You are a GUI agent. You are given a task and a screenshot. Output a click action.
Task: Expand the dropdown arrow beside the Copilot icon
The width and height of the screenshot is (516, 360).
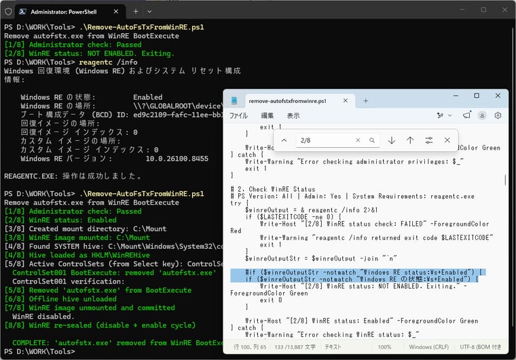450,115
